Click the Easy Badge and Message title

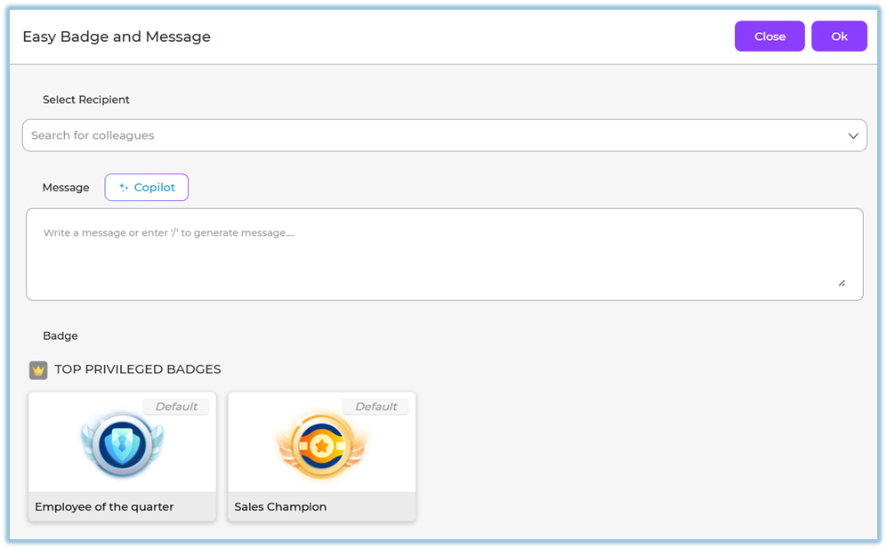(x=117, y=36)
